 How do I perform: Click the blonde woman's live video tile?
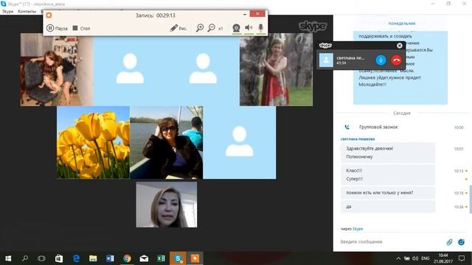pos(167,205)
